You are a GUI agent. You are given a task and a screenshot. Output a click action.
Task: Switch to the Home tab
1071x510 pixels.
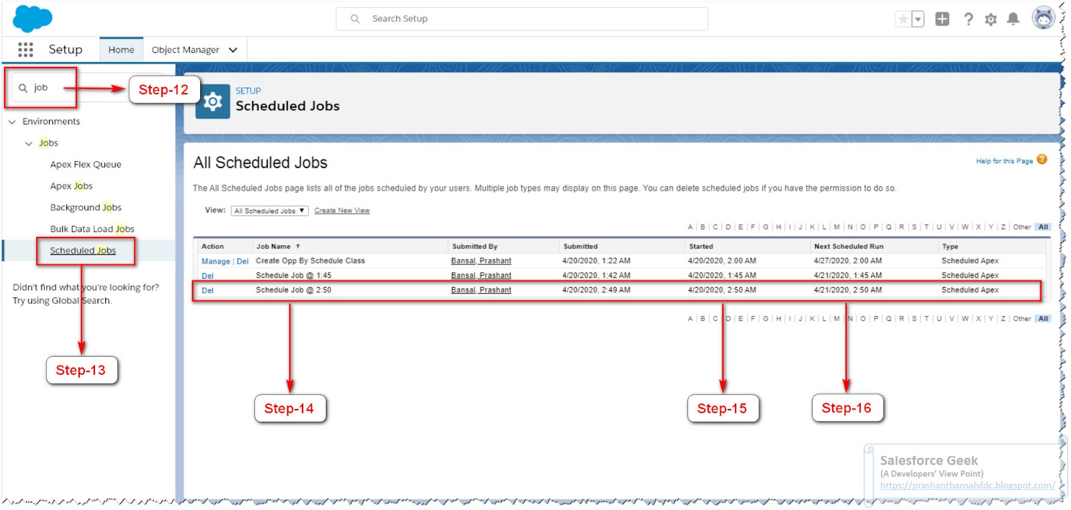tap(121, 50)
